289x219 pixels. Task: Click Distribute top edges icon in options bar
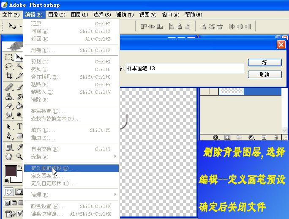tap(204, 27)
